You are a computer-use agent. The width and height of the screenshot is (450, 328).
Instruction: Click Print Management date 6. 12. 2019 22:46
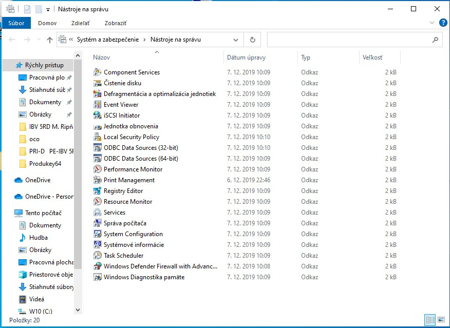248,180
